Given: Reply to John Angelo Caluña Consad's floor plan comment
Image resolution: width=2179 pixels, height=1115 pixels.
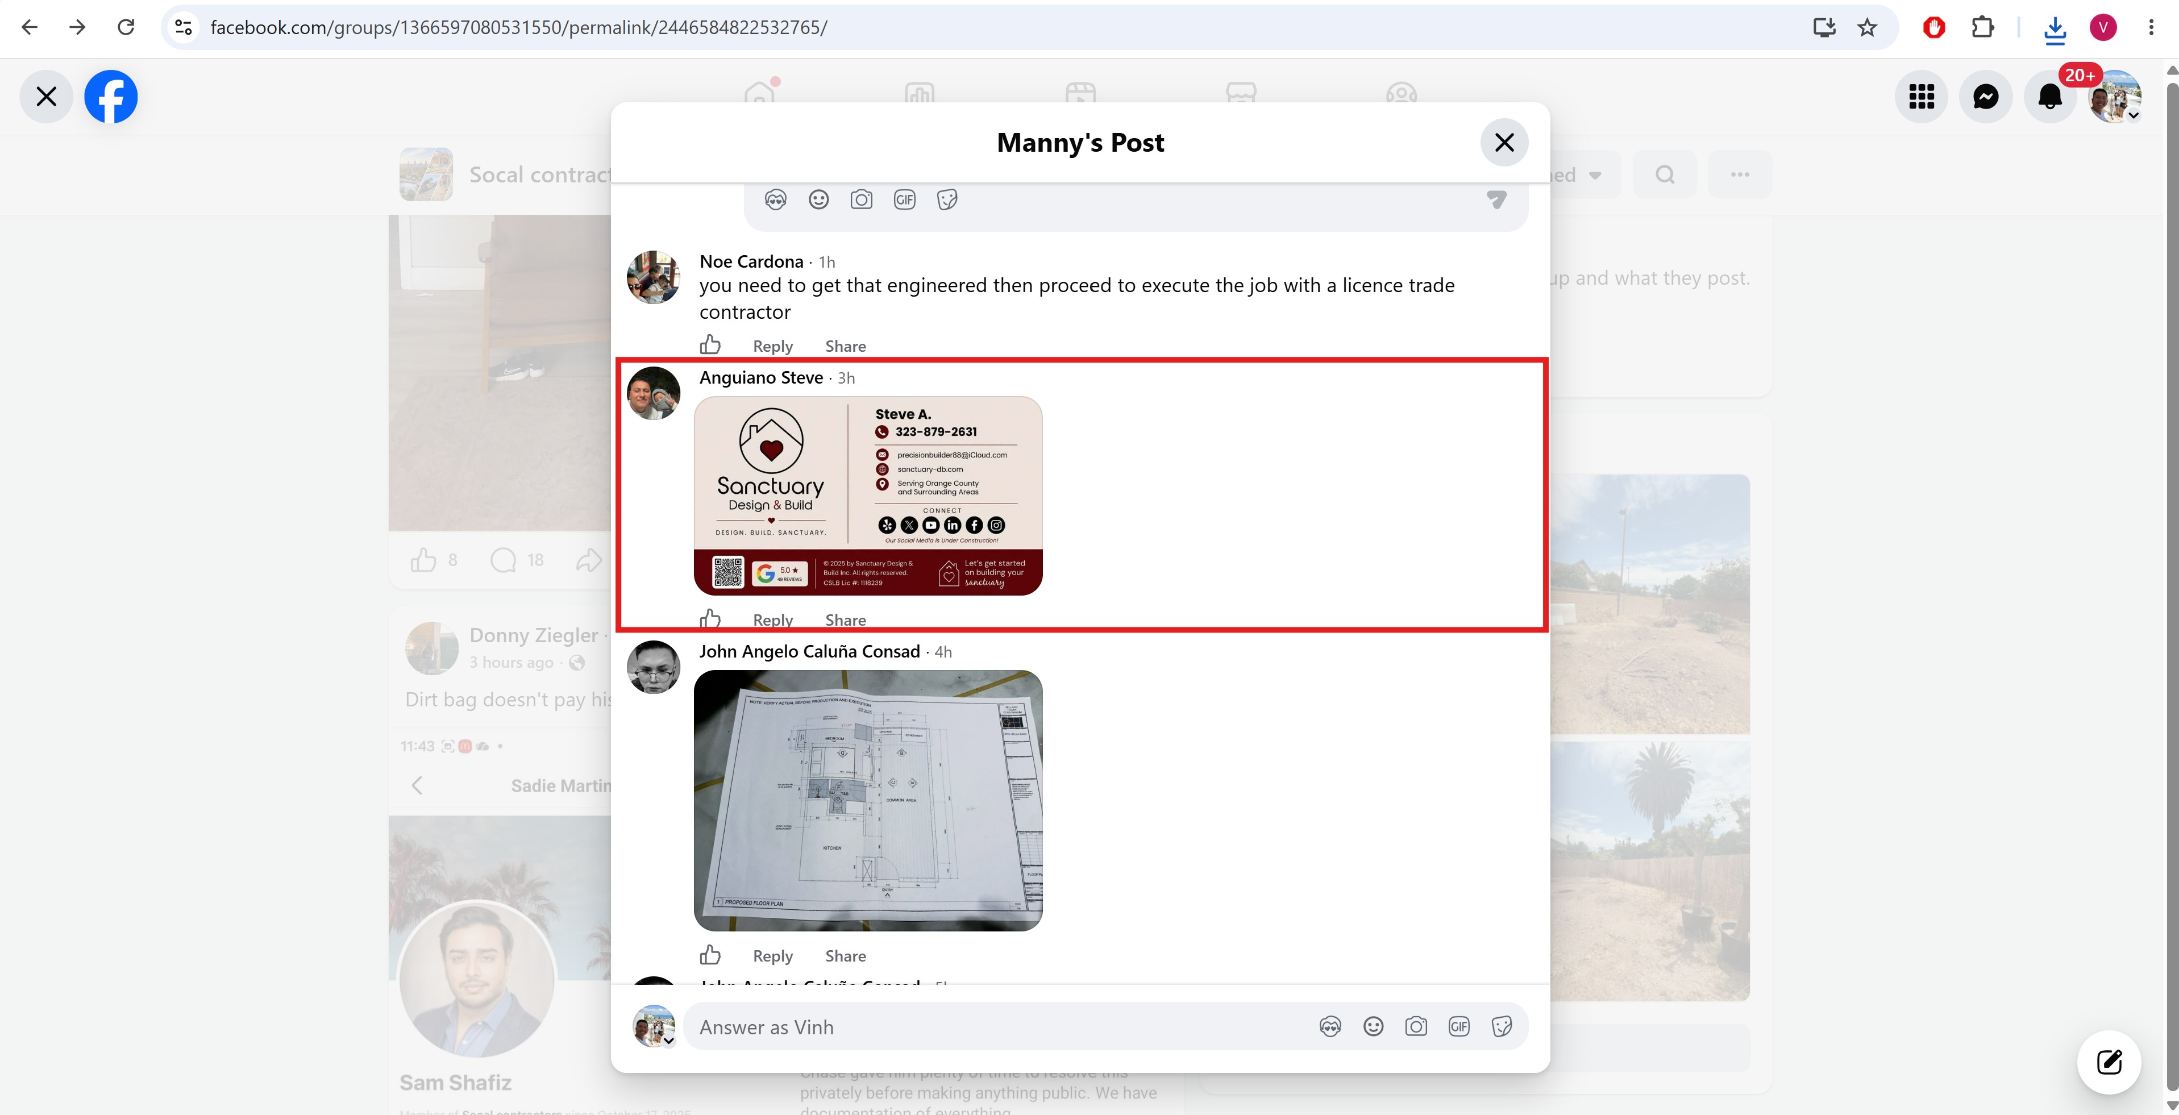Looking at the screenshot, I should coord(772,956).
